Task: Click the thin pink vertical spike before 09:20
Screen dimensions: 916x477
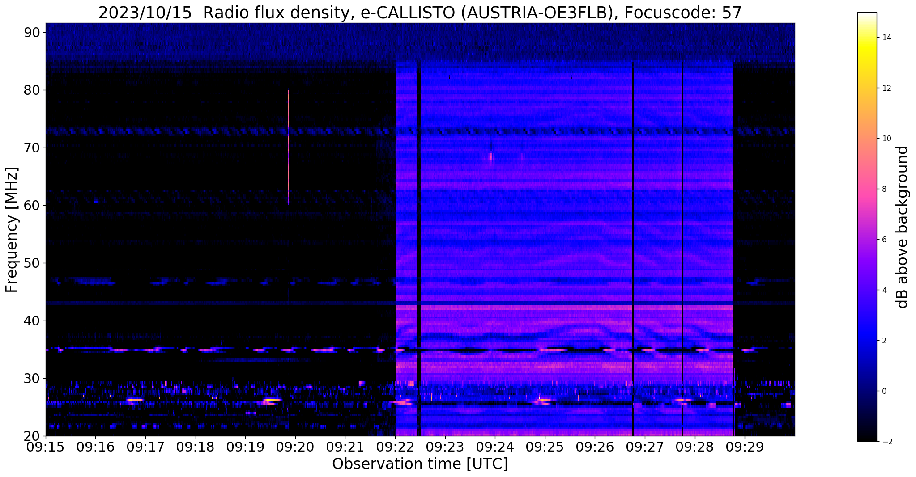Action: click(288, 148)
